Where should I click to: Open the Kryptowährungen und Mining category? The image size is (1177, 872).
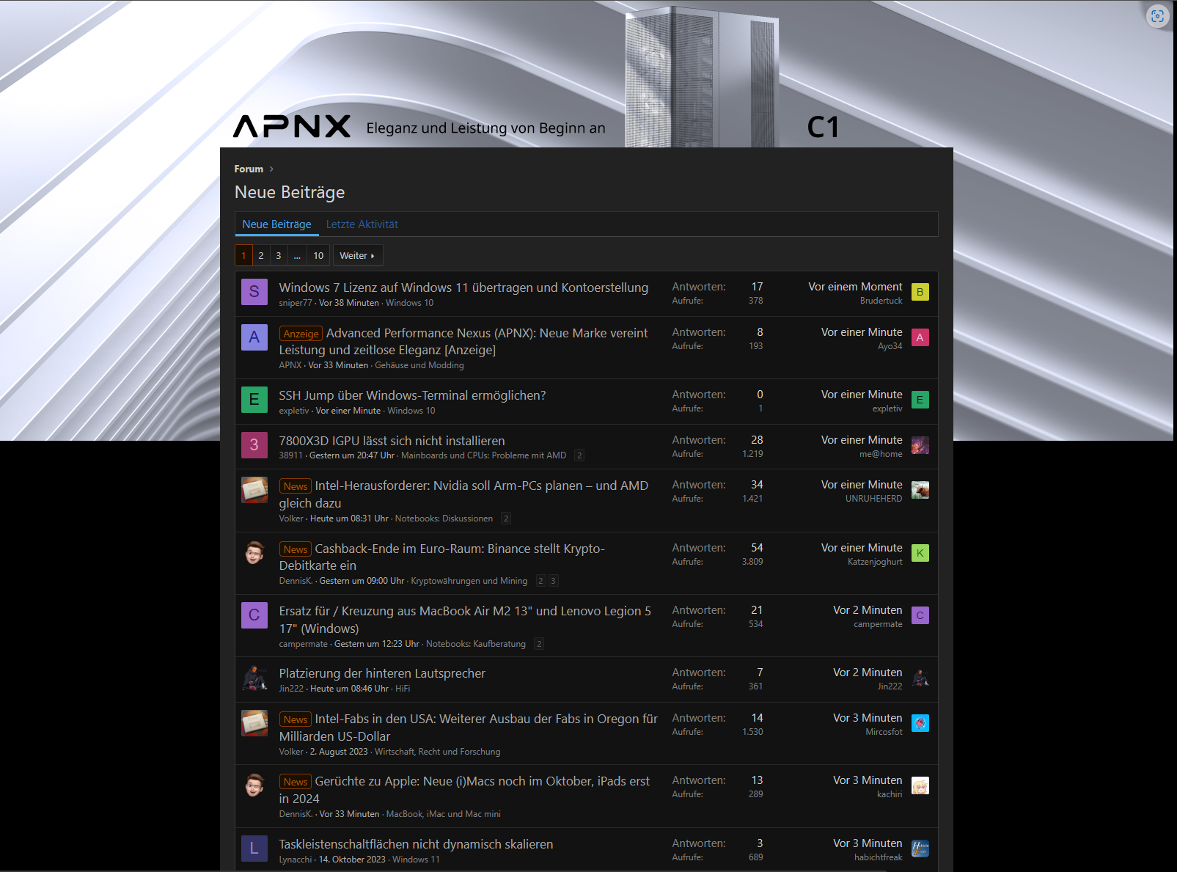point(469,580)
